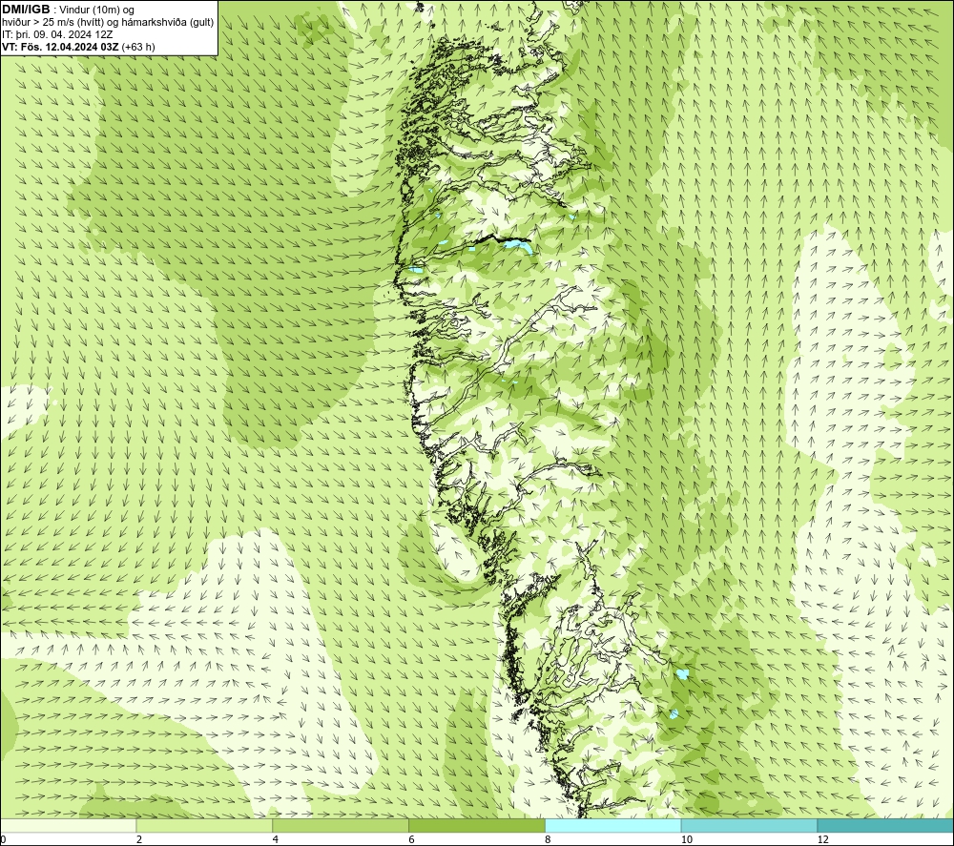Click the 8–10 m/s light cyan legend band
The width and height of the screenshot is (954, 846).
pyautogui.click(x=613, y=825)
